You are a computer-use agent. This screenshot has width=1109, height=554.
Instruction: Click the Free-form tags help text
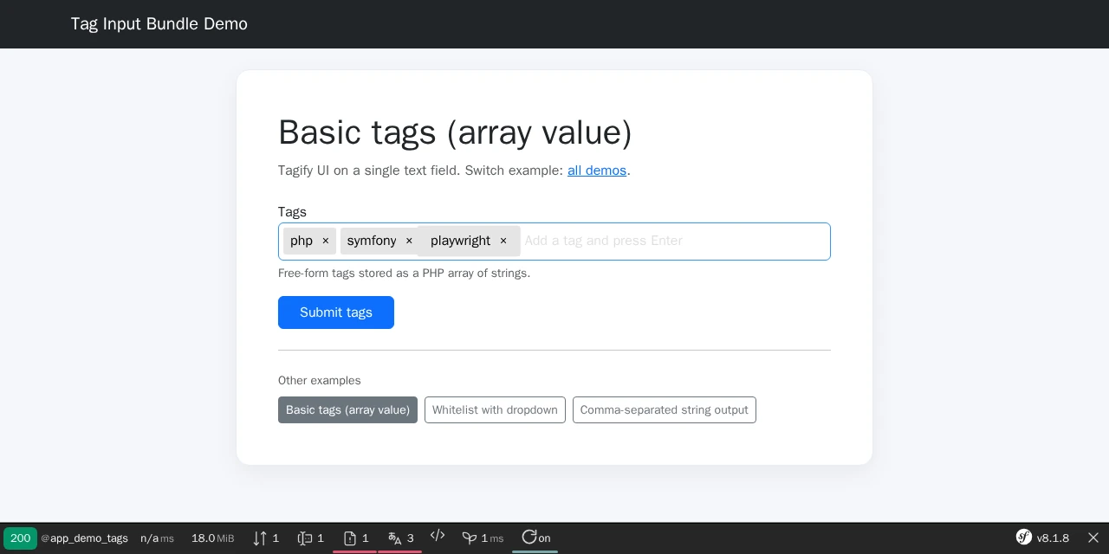coord(404,274)
